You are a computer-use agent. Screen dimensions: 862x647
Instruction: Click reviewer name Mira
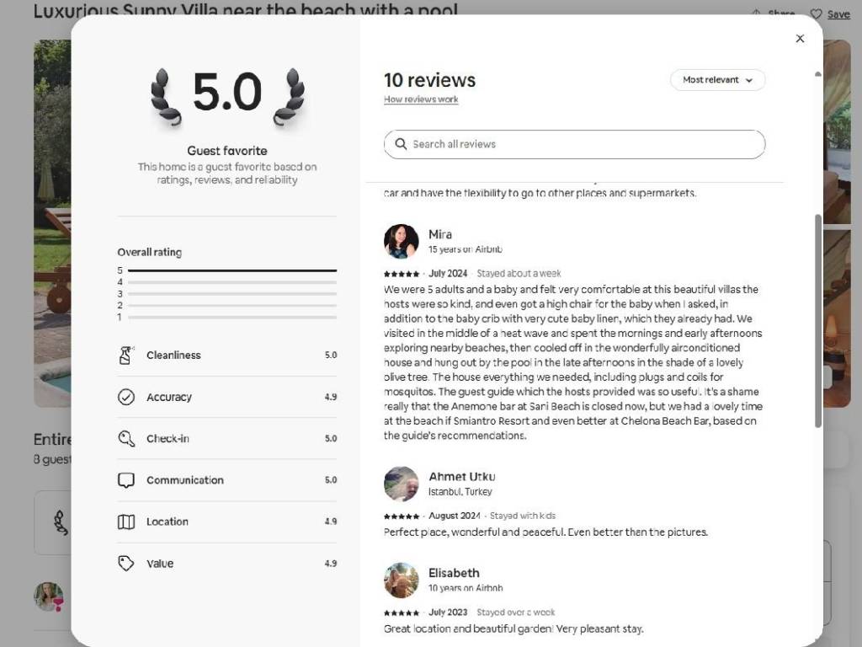(440, 234)
